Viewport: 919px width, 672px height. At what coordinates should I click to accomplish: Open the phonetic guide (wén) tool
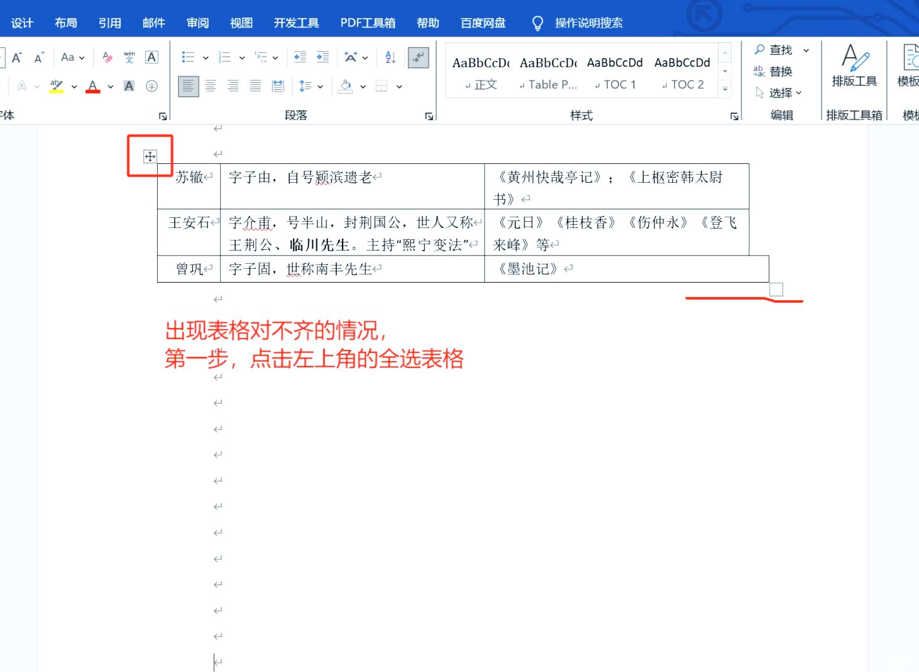(x=129, y=57)
